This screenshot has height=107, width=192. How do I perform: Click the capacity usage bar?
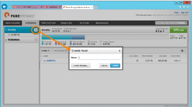pos(105,37)
